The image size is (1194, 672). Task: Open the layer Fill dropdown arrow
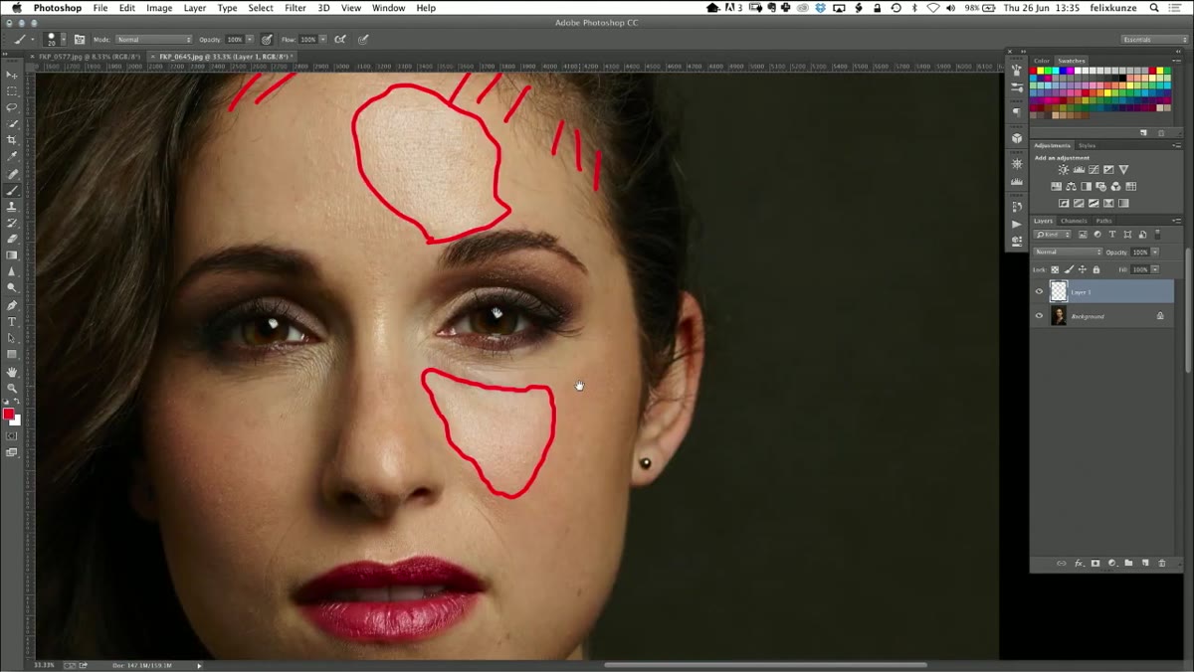(1155, 269)
